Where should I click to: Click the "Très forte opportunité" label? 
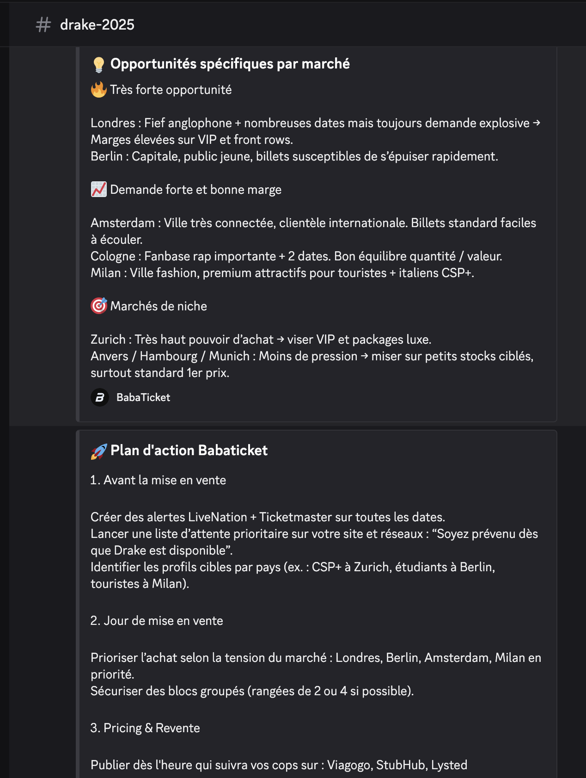(x=171, y=90)
